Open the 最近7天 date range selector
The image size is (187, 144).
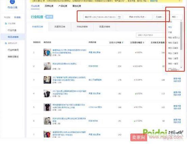(x=103, y=17)
